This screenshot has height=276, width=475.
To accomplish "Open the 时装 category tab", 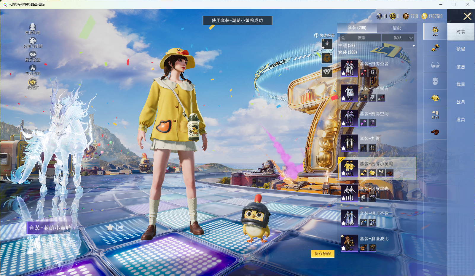I will (x=461, y=32).
